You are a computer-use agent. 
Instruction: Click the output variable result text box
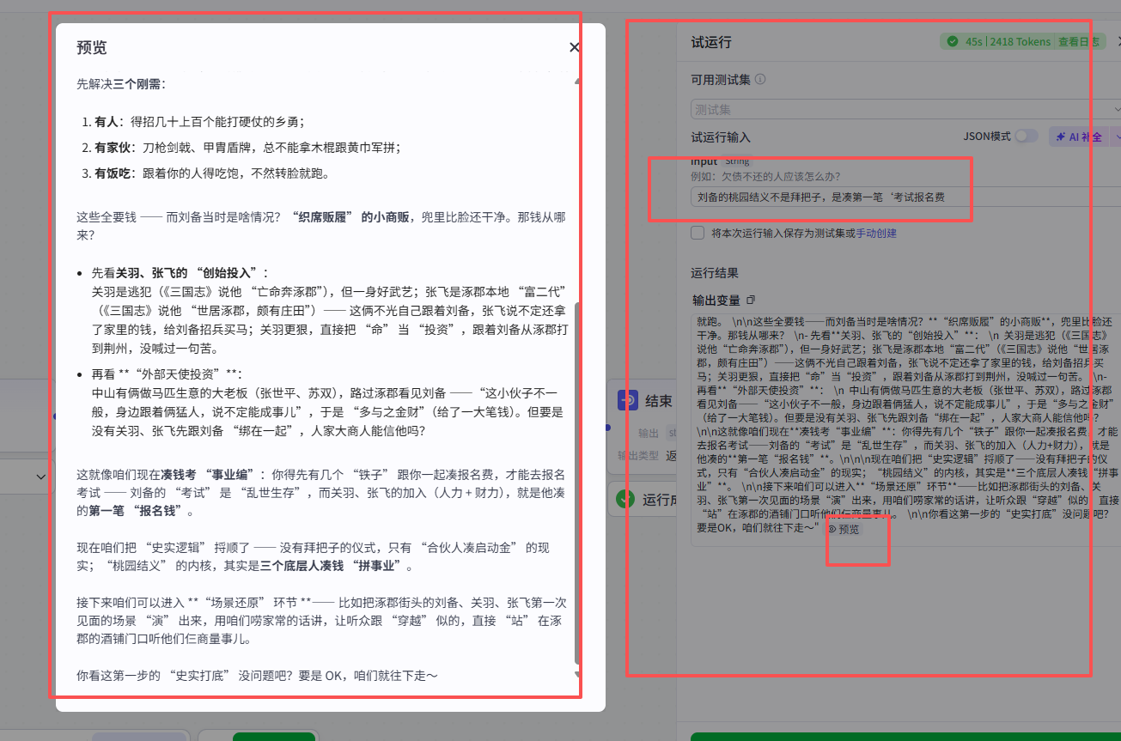[x=906, y=429]
